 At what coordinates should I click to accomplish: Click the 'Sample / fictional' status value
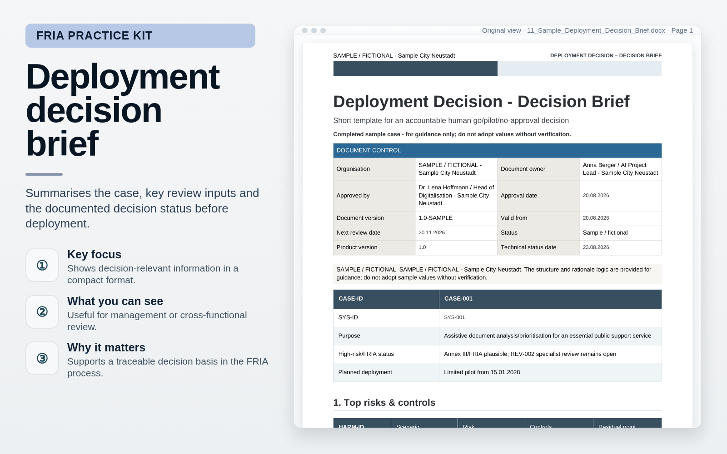[620, 232]
